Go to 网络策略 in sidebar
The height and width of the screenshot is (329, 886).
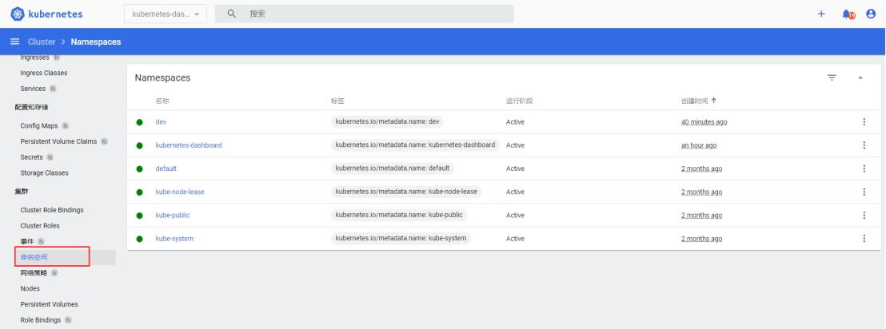click(x=34, y=273)
